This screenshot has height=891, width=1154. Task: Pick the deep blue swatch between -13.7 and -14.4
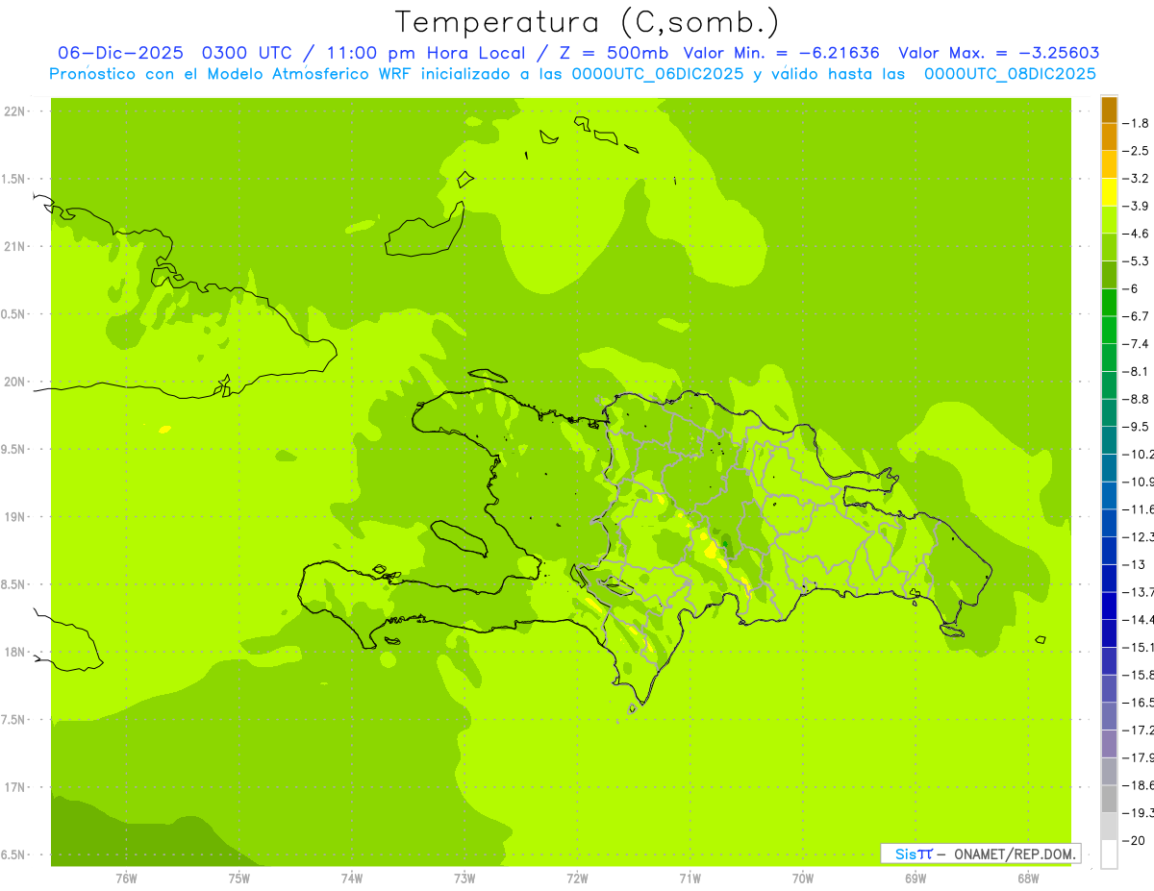[x=1109, y=606]
